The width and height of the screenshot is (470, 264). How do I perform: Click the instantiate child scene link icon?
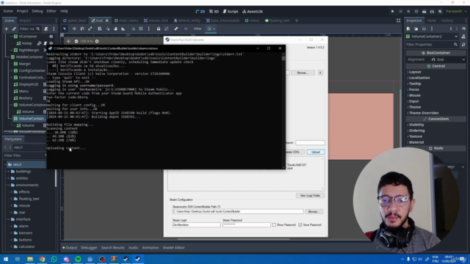pyautogui.click(x=14, y=29)
